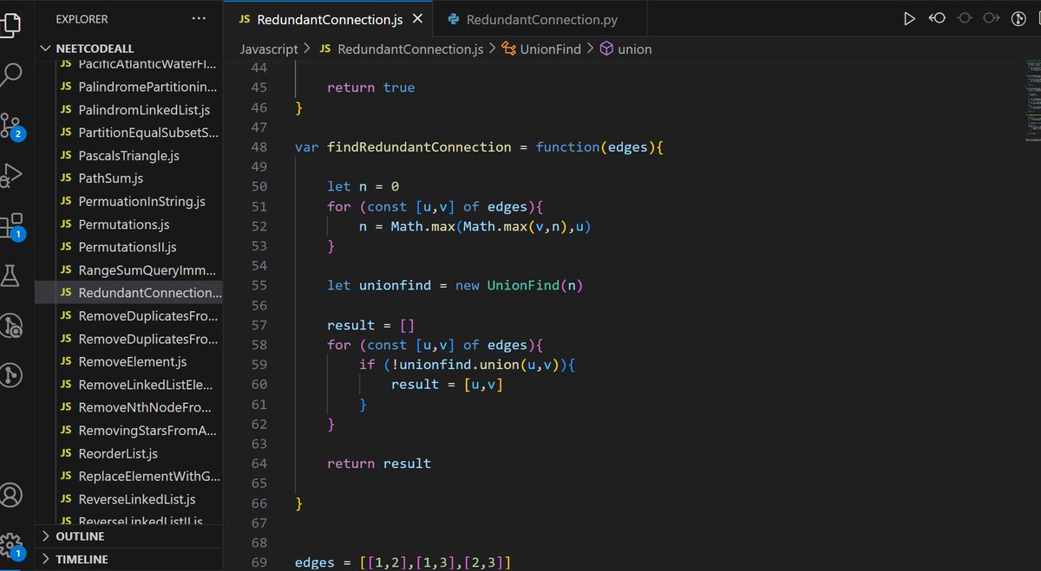
Task: Switch to the RedundantConnection.js tab
Action: click(x=329, y=19)
